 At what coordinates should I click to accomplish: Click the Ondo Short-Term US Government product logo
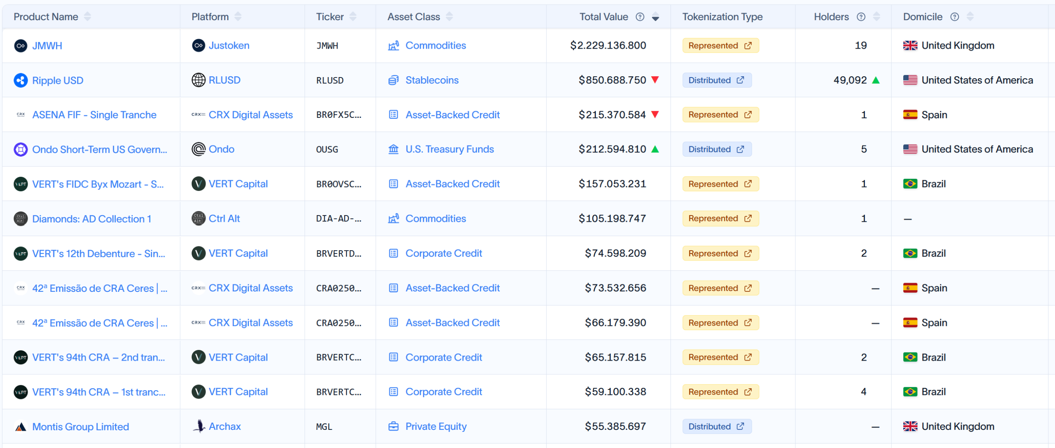coord(21,149)
